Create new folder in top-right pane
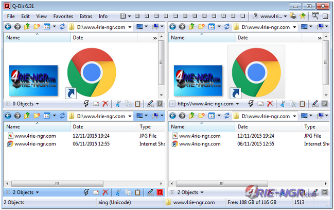Viewport: 334px width, 210px height. [201, 27]
